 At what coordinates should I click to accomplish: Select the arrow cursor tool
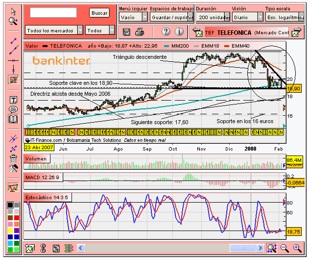(x=13, y=12)
